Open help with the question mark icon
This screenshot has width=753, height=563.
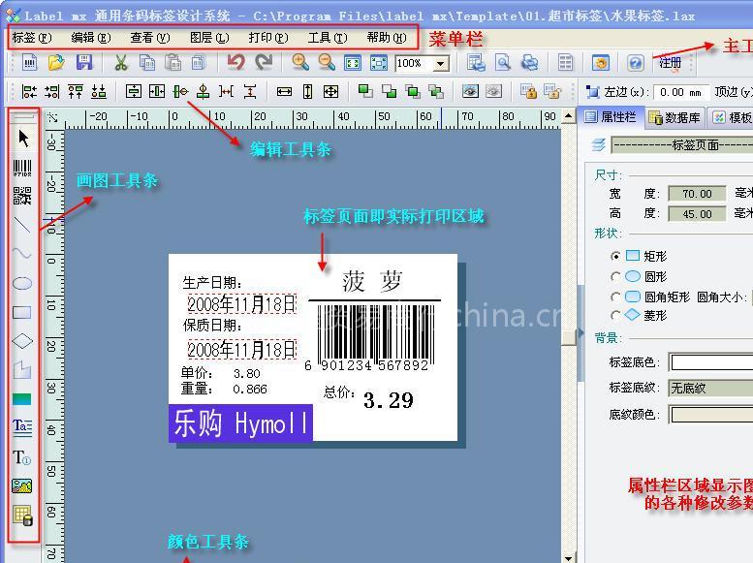[636, 63]
